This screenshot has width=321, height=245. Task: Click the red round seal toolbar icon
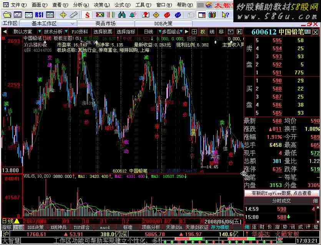[x=167, y=15]
